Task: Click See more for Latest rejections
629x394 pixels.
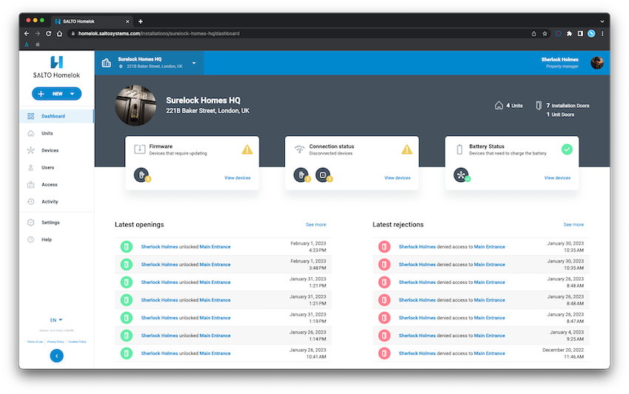Action: (x=573, y=225)
